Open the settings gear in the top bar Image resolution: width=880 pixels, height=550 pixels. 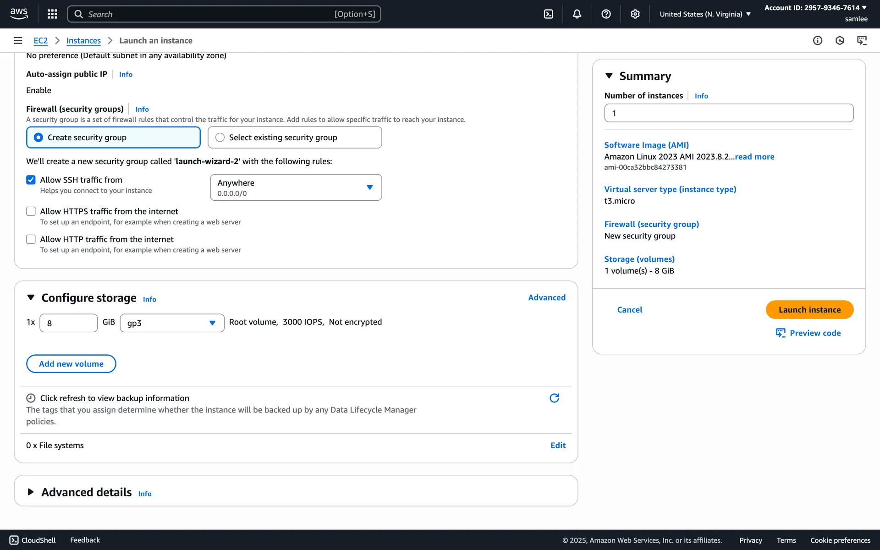point(635,14)
